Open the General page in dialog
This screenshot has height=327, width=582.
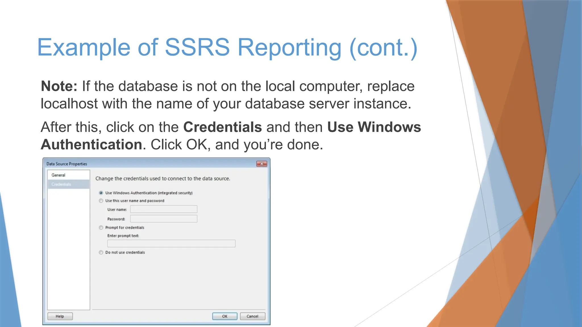click(x=68, y=175)
